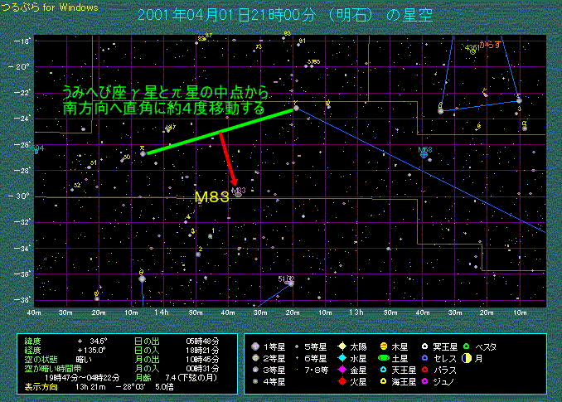Click the M83 galaxy marker
This screenshot has width=562, height=402.
[239, 192]
